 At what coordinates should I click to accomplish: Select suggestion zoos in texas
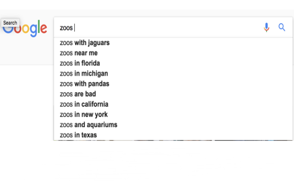173,135
